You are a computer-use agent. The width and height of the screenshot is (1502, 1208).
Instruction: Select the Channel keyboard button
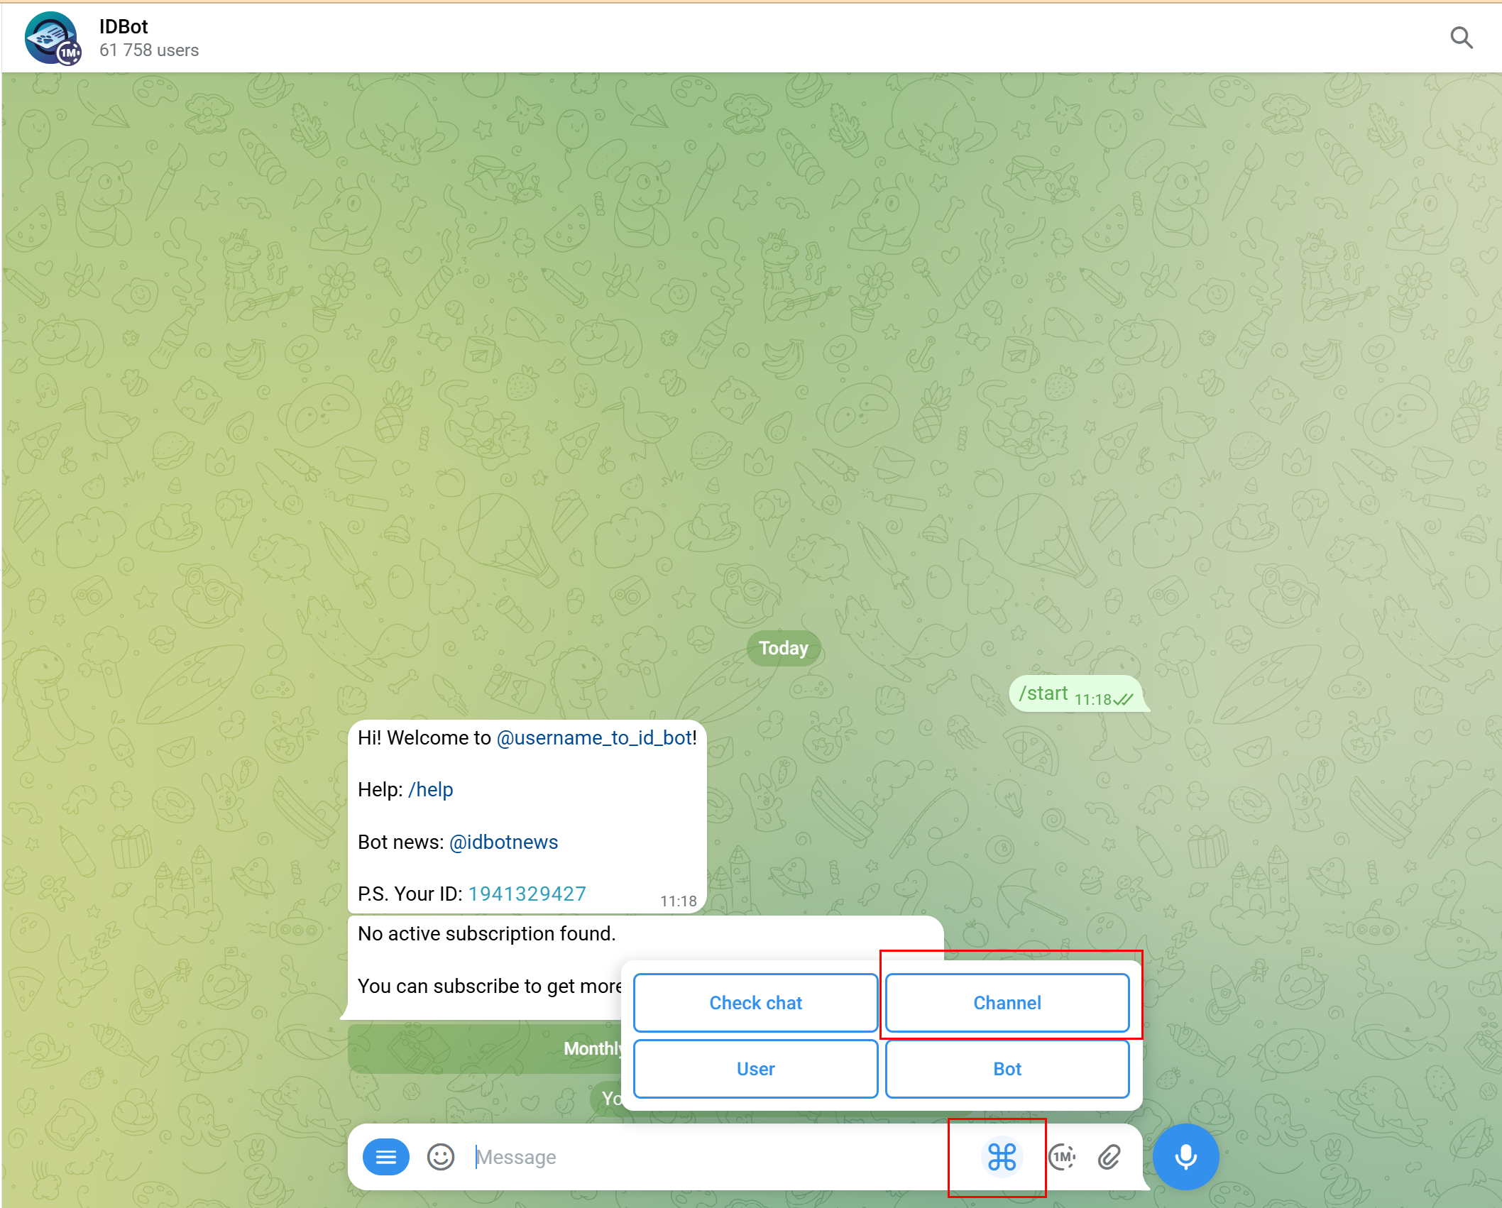(1007, 1003)
